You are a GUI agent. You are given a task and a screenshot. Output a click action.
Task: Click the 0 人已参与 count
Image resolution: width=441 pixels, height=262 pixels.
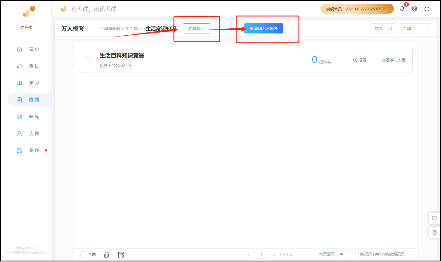pyautogui.click(x=321, y=60)
